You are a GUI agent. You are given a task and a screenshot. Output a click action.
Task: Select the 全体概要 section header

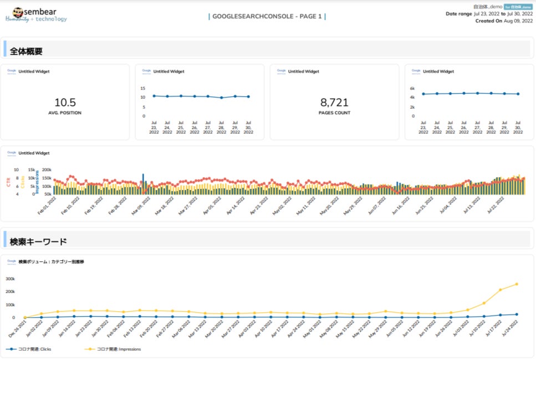tap(27, 51)
